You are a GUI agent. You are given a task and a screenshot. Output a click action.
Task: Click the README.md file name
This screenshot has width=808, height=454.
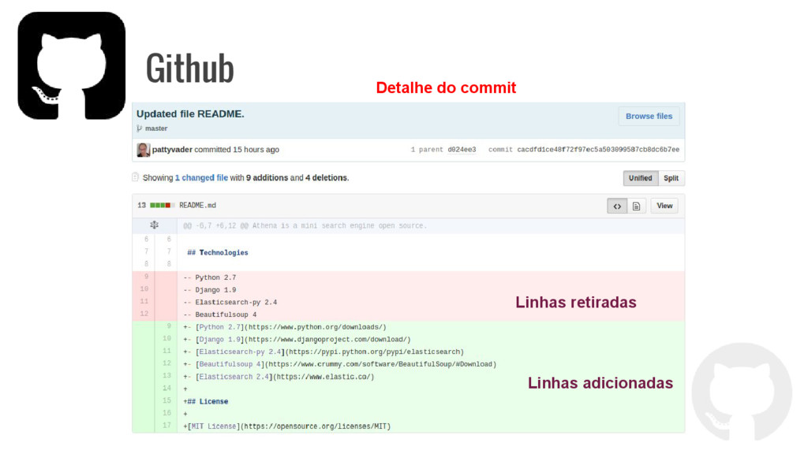(197, 206)
